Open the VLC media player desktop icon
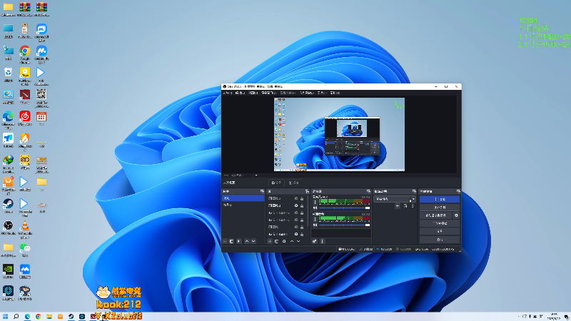Screen dimensions: 571x321 click(x=25, y=229)
